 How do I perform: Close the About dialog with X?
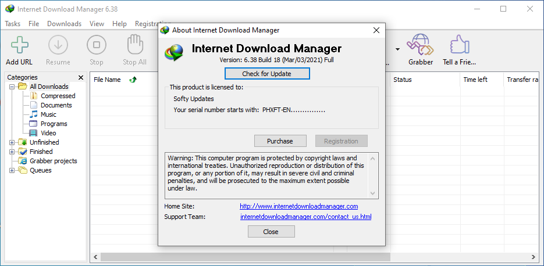(x=376, y=30)
